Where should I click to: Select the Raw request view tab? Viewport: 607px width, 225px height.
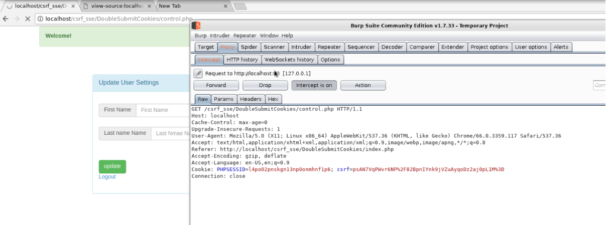203,99
